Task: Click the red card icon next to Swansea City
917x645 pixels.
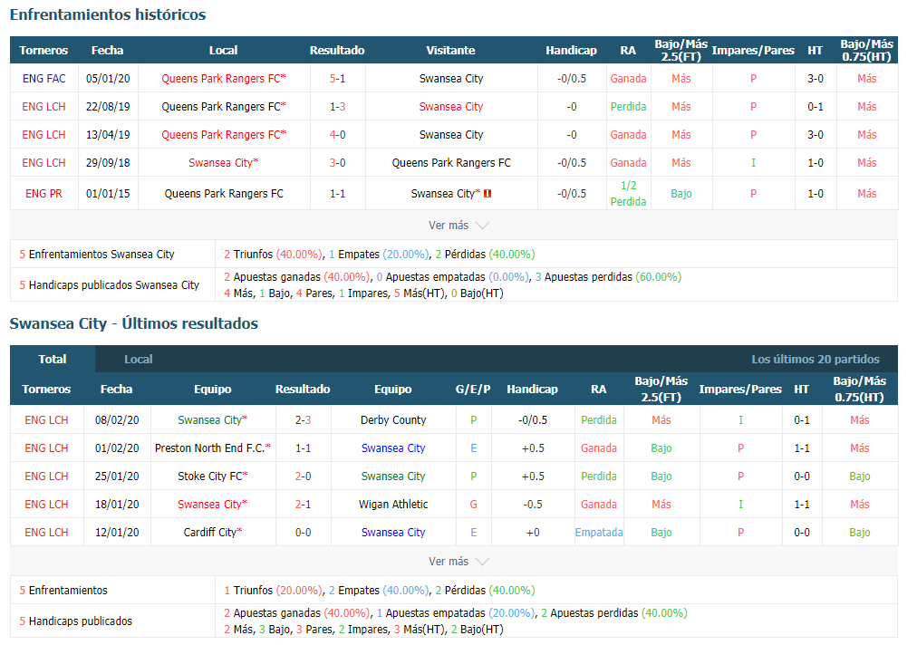Action: 487,193
